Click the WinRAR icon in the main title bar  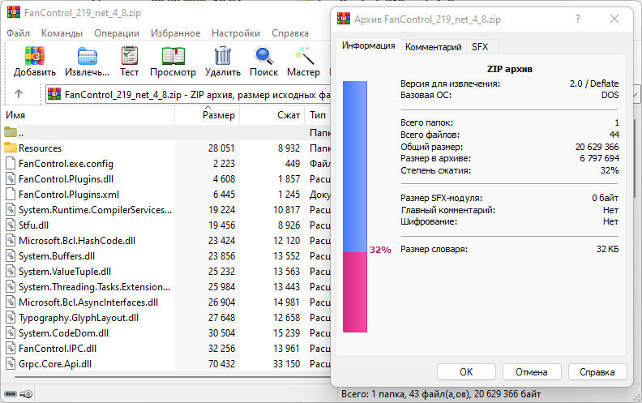click(x=14, y=12)
